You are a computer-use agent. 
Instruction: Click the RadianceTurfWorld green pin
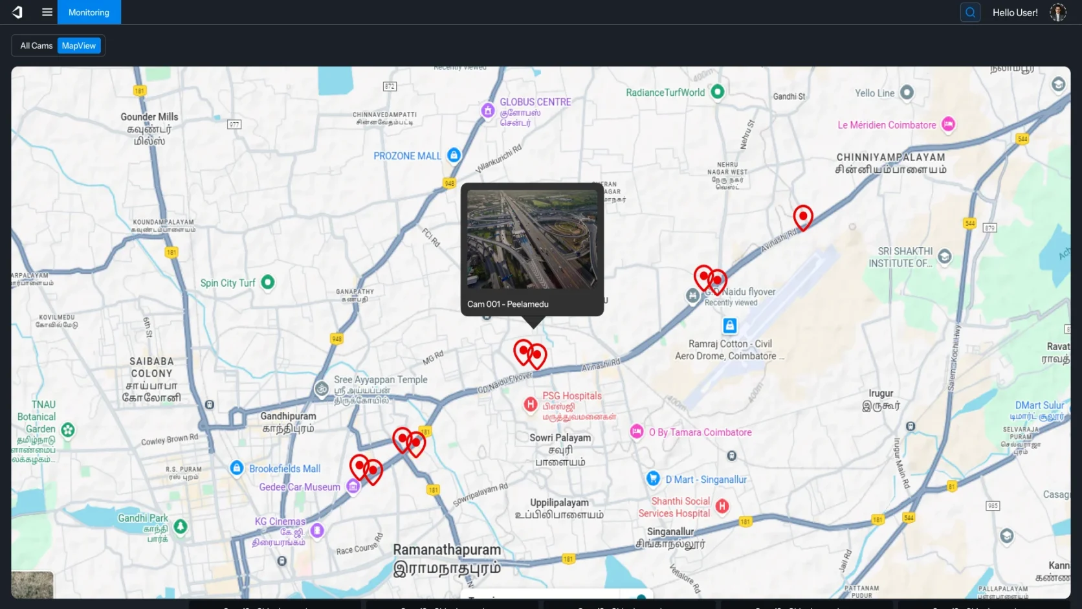click(717, 92)
